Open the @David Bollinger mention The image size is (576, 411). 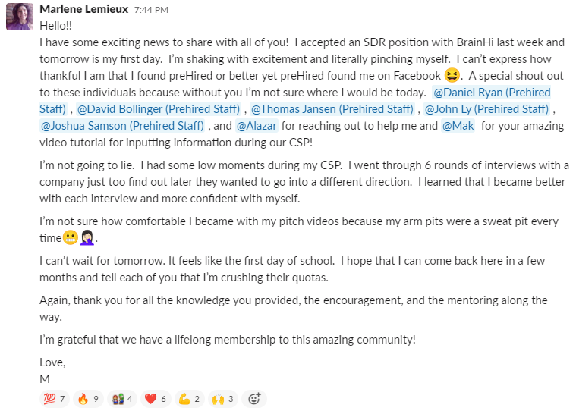pos(159,109)
